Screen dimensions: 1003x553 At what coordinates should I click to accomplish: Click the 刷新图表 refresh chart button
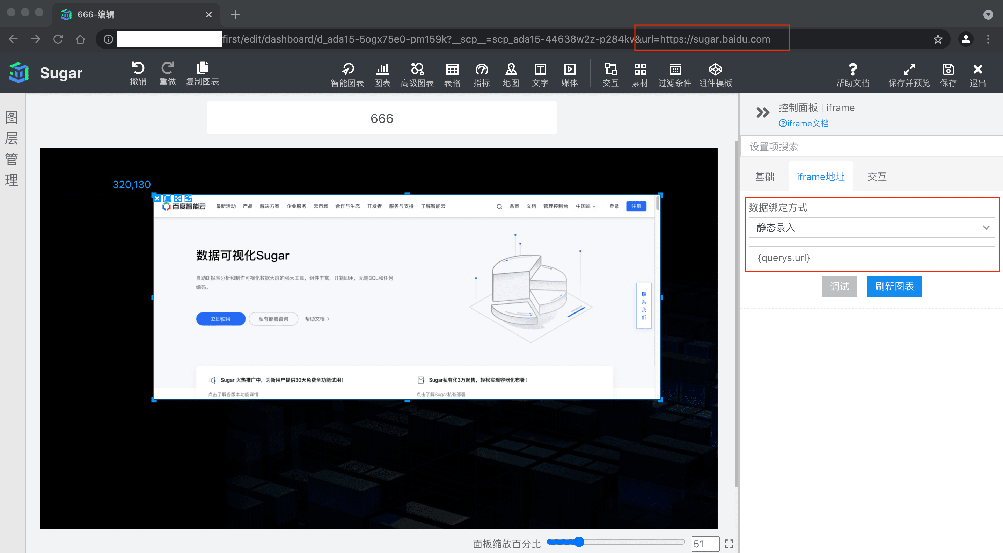point(894,286)
